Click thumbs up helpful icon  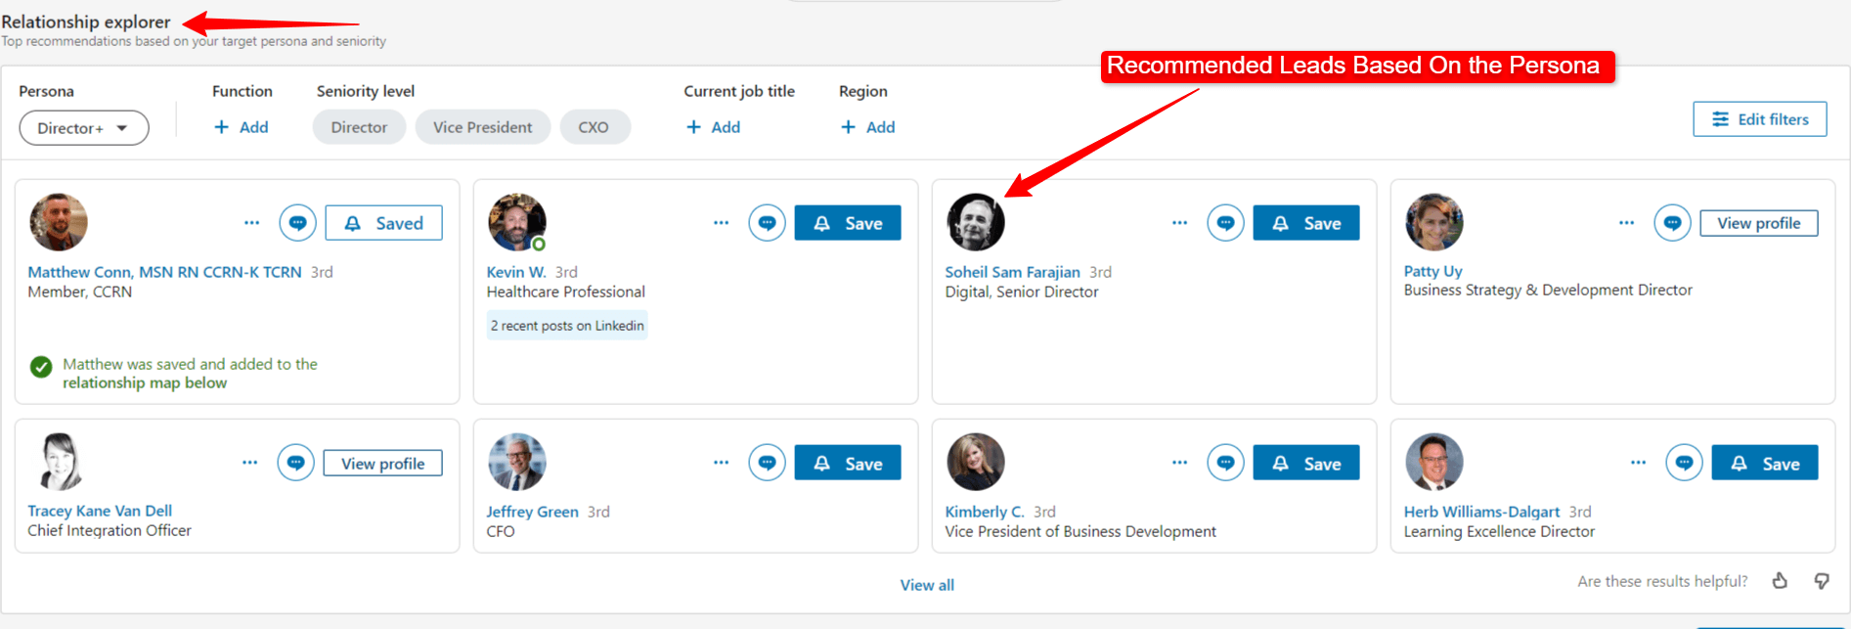pos(1780,581)
